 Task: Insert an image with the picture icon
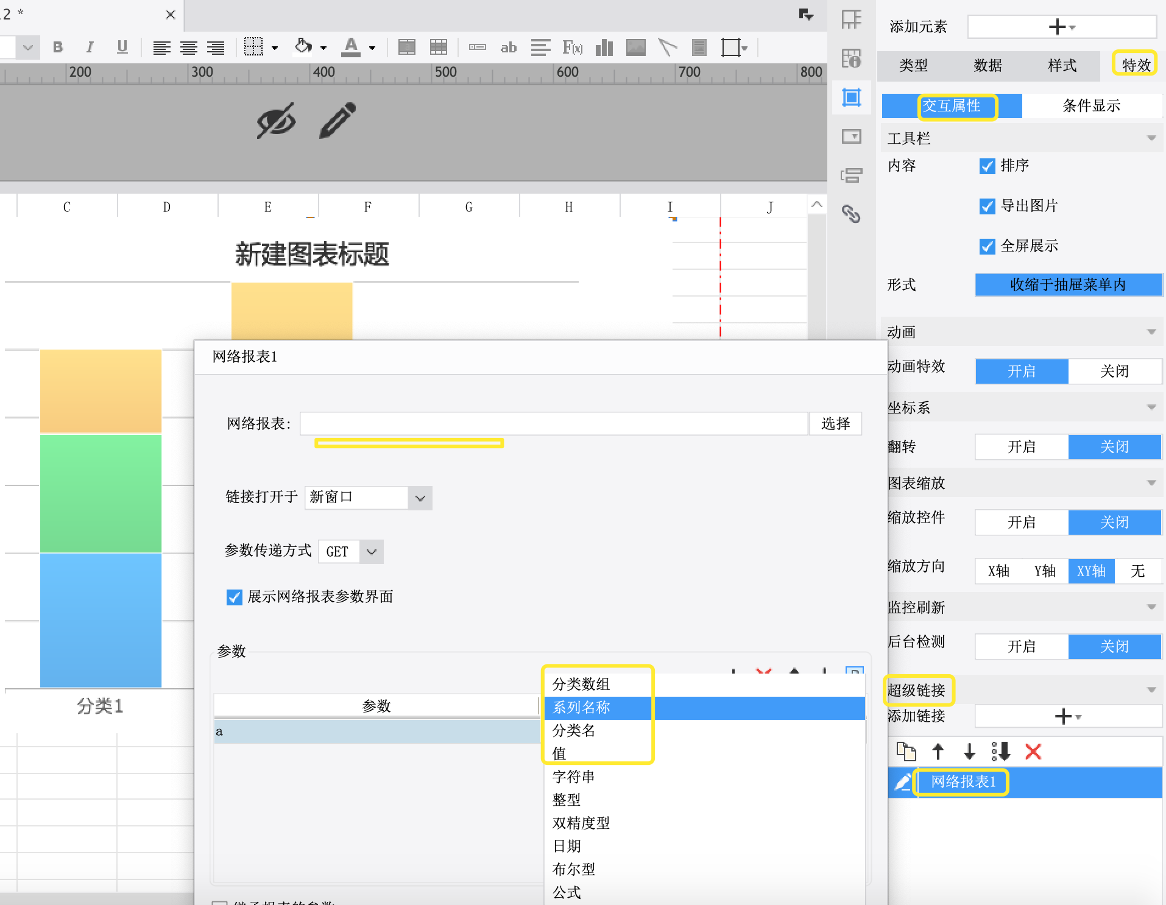tap(636, 47)
